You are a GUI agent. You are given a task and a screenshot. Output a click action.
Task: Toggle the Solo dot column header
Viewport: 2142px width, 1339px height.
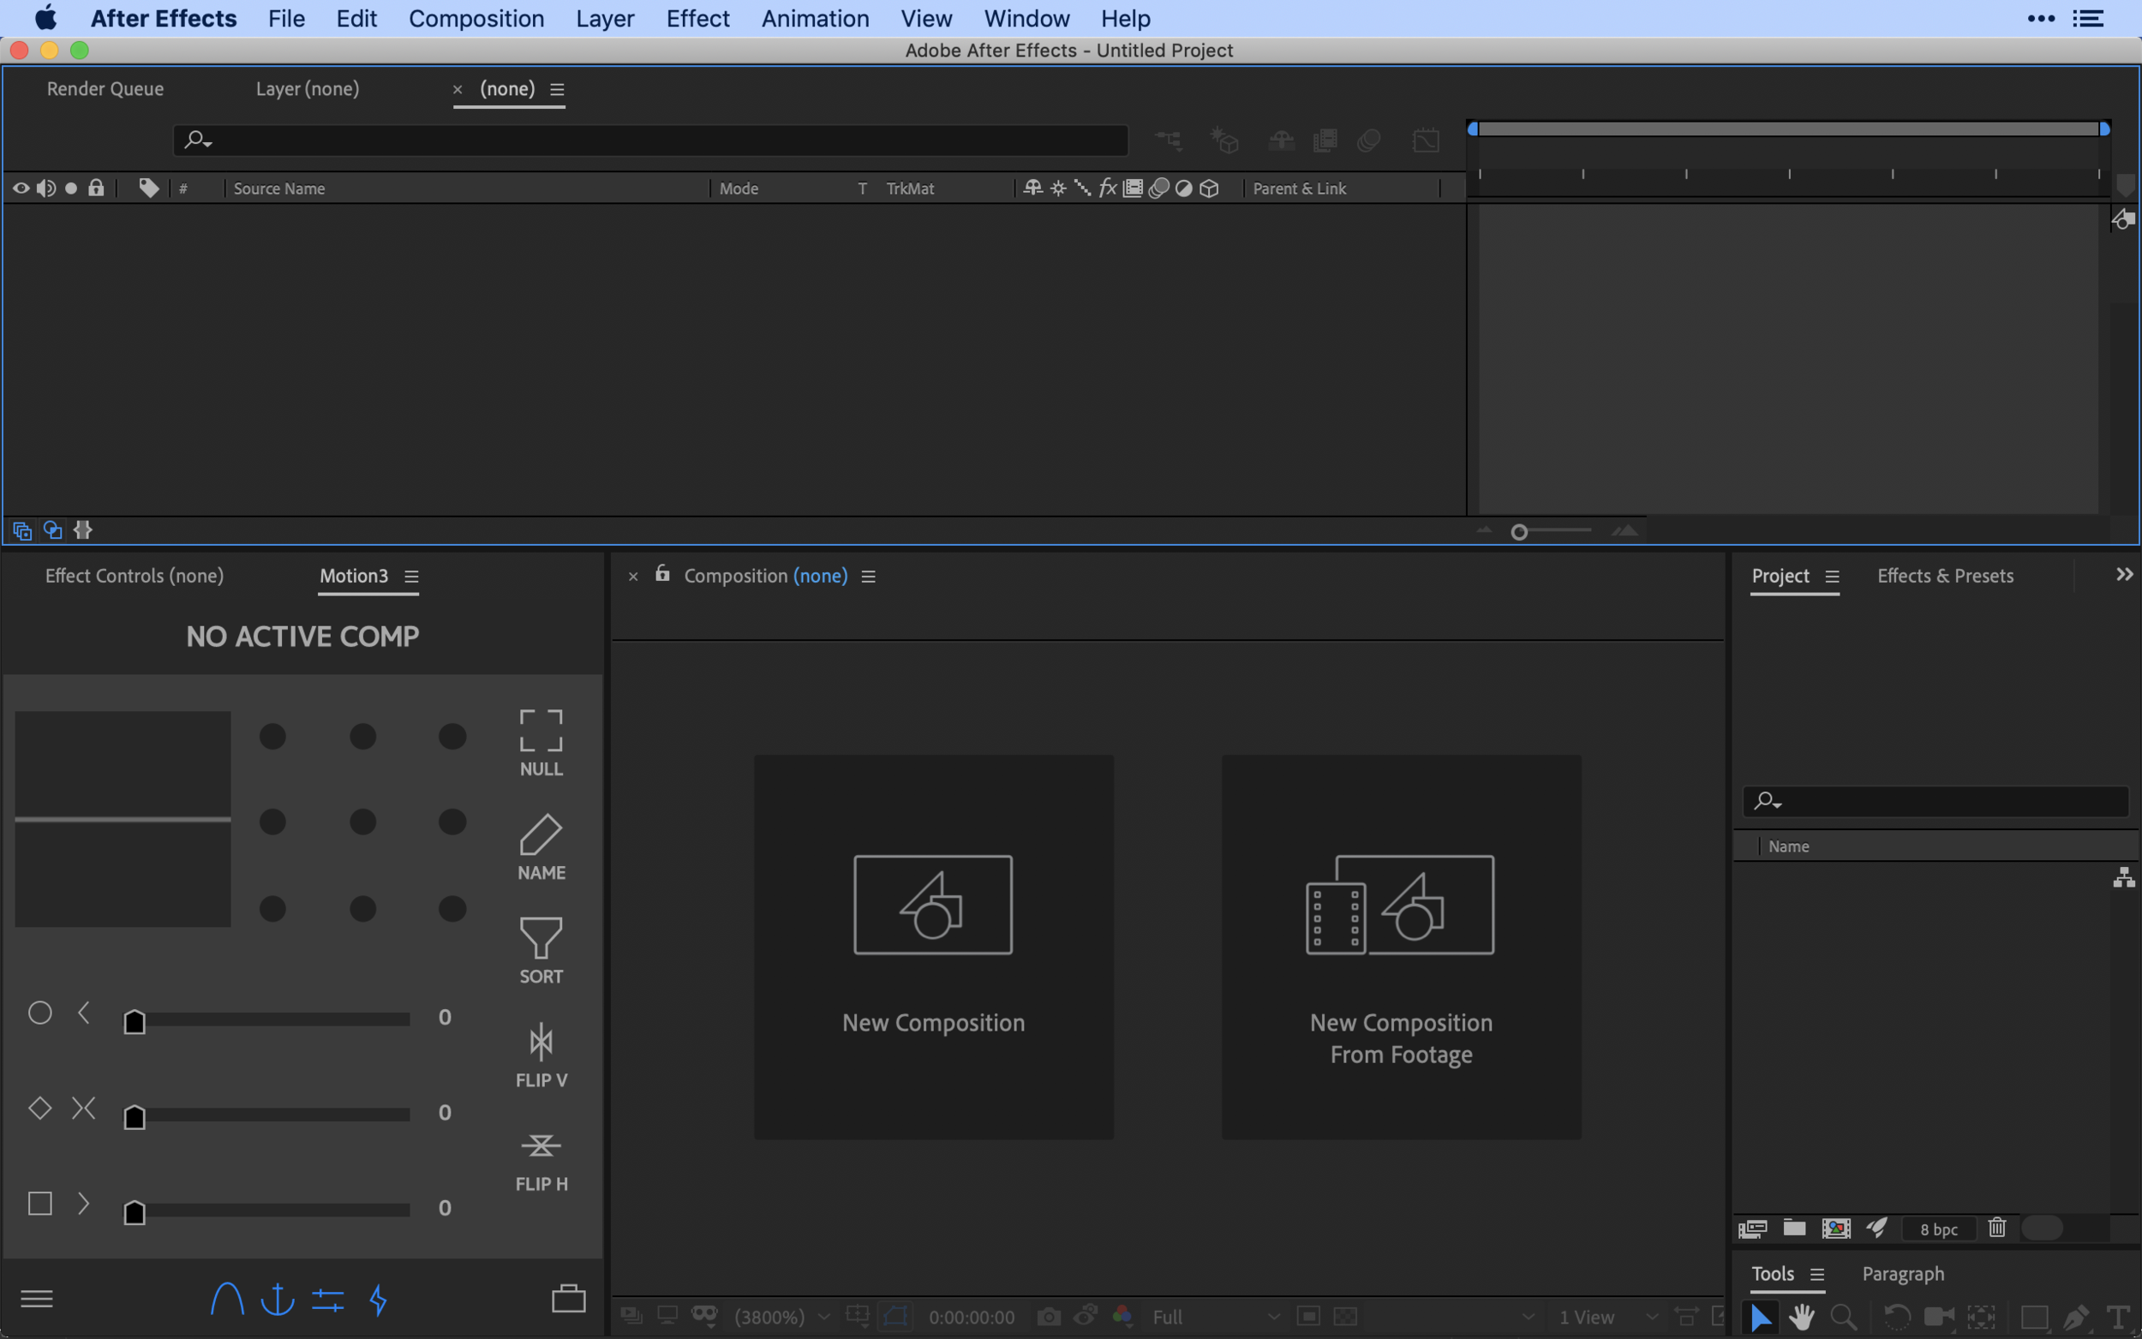pos(71,188)
